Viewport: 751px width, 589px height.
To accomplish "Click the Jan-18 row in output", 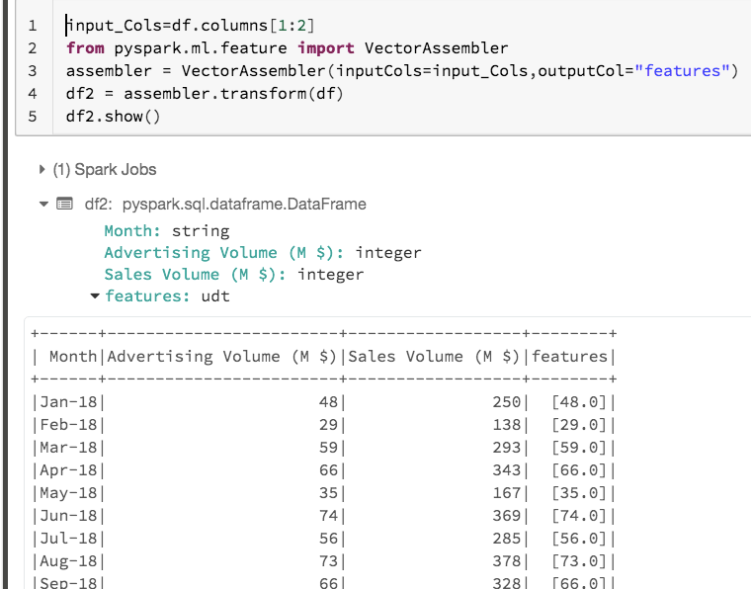I will 68,402.
